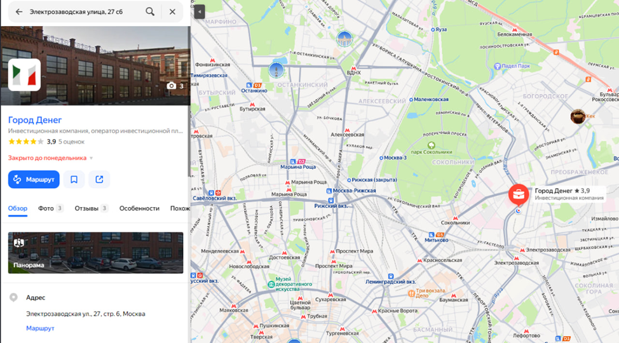The image size is (619, 343).
Task: Select the Рижский вкз. station icon
Action: tap(331, 201)
